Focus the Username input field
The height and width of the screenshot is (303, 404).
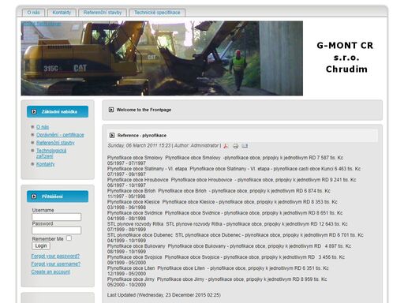click(57, 217)
